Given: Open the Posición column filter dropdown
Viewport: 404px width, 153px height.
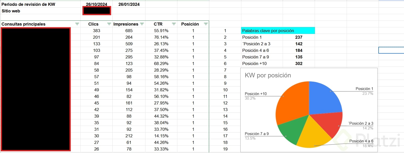Looking at the screenshot, I should coord(206,24).
